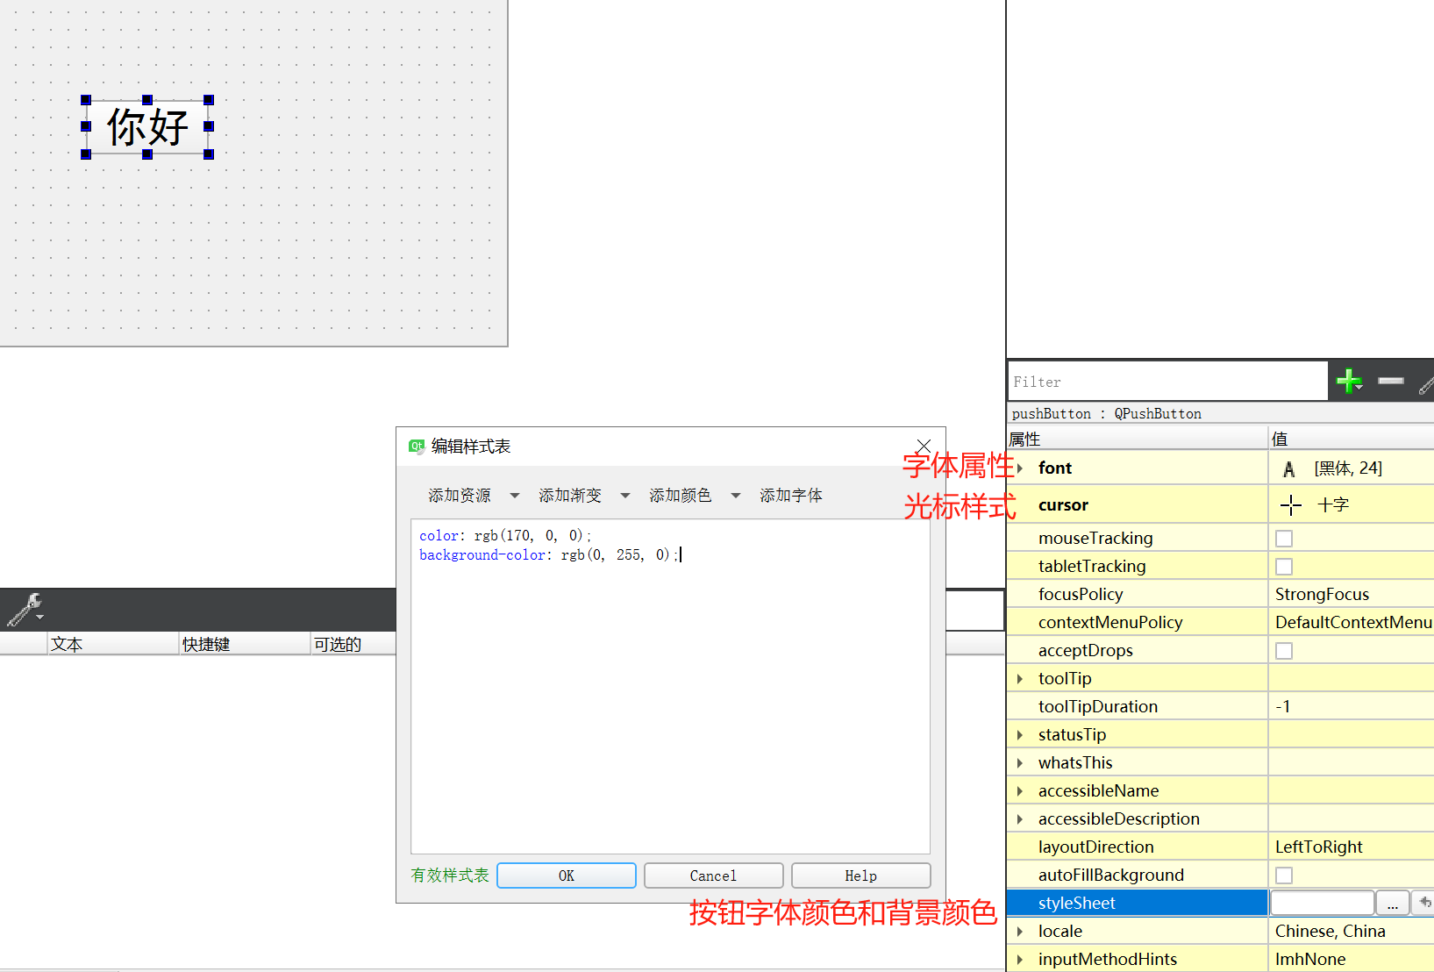The width and height of the screenshot is (1434, 972).
Task: Click the 文本 column header
Action: tap(113, 644)
